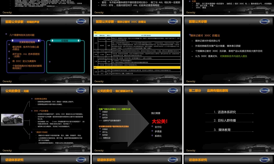
Task: Click the red 大公关! text
Action: (160, 121)
